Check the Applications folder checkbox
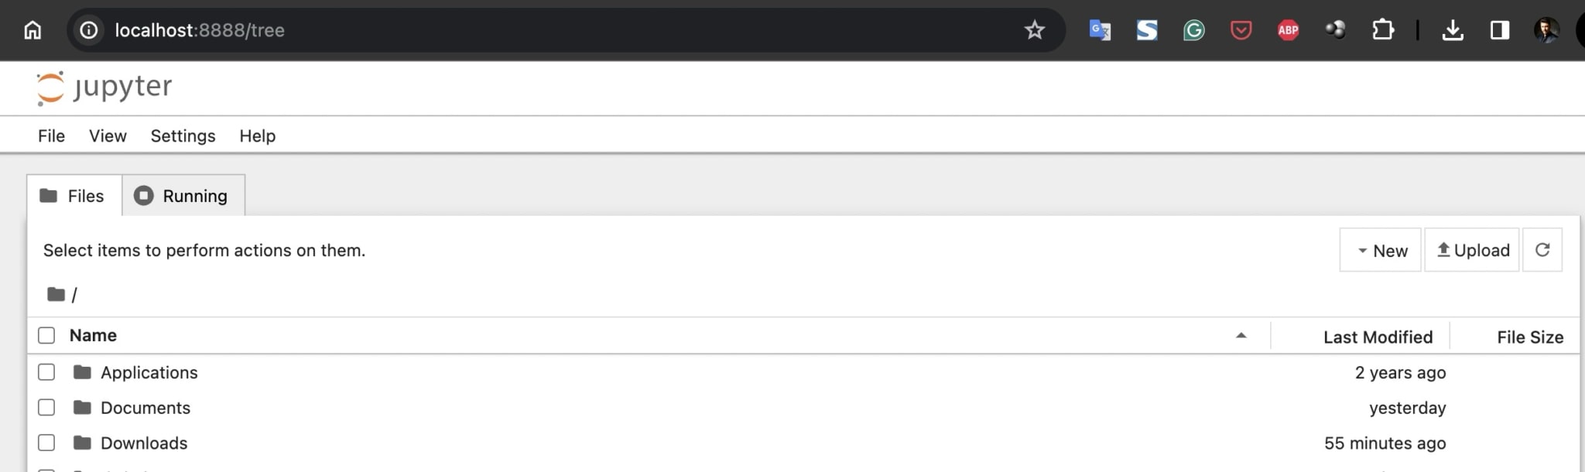Viewport: 1585px width, 472px height. [46, 371]
